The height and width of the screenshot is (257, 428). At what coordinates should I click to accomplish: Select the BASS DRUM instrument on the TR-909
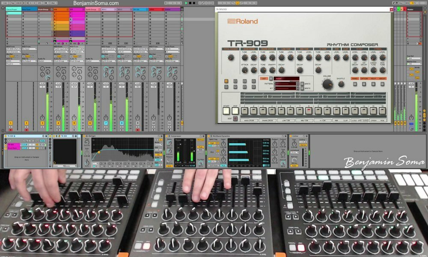pyautogui.click(x=249, y=120)
